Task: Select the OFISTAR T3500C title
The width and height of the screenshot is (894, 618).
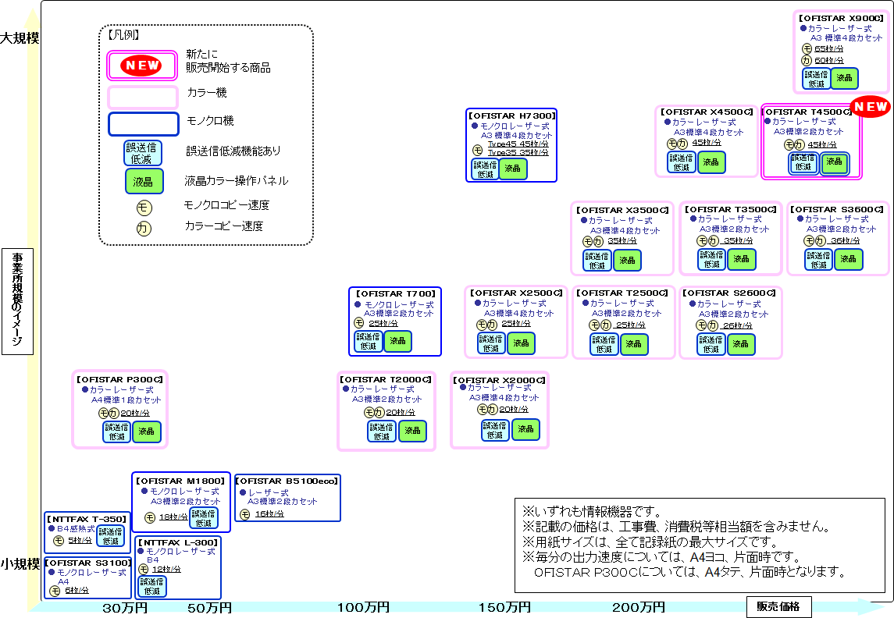Action: (730, 210)
